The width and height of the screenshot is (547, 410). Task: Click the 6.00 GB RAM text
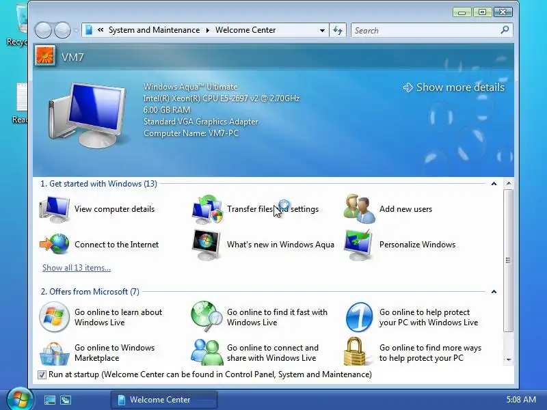(167, 110)
